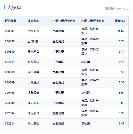
Task: Click the 权重(%) column header
Action: [120, 21]
